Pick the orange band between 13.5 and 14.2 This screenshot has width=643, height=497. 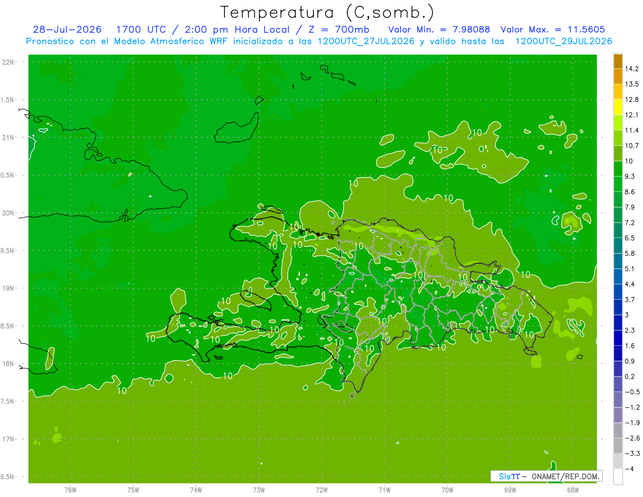[x=618, y=77]
